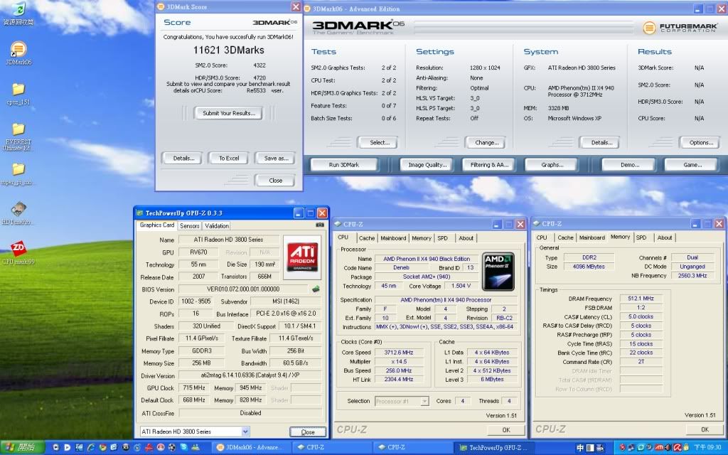
Task: Click the Game button in 3DMark06
Action: coord(692,165)
